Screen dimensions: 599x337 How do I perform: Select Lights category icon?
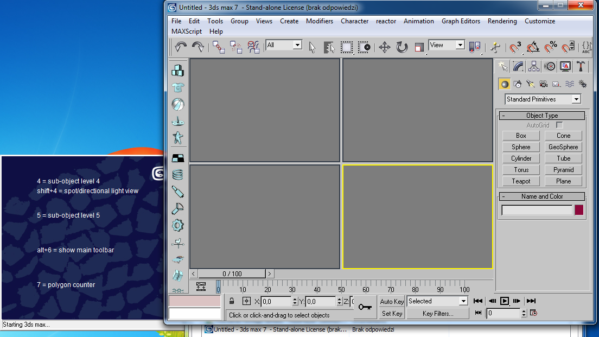click(530, 84)
